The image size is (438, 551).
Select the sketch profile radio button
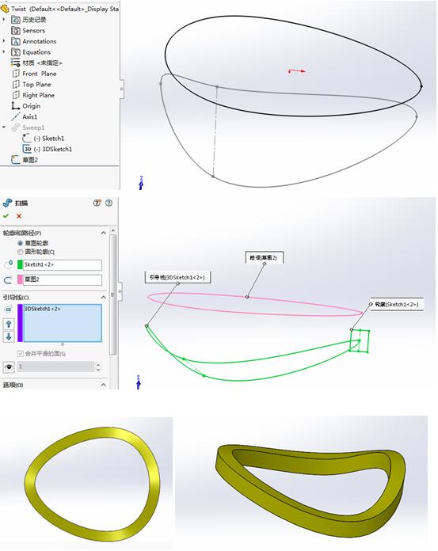20,243
